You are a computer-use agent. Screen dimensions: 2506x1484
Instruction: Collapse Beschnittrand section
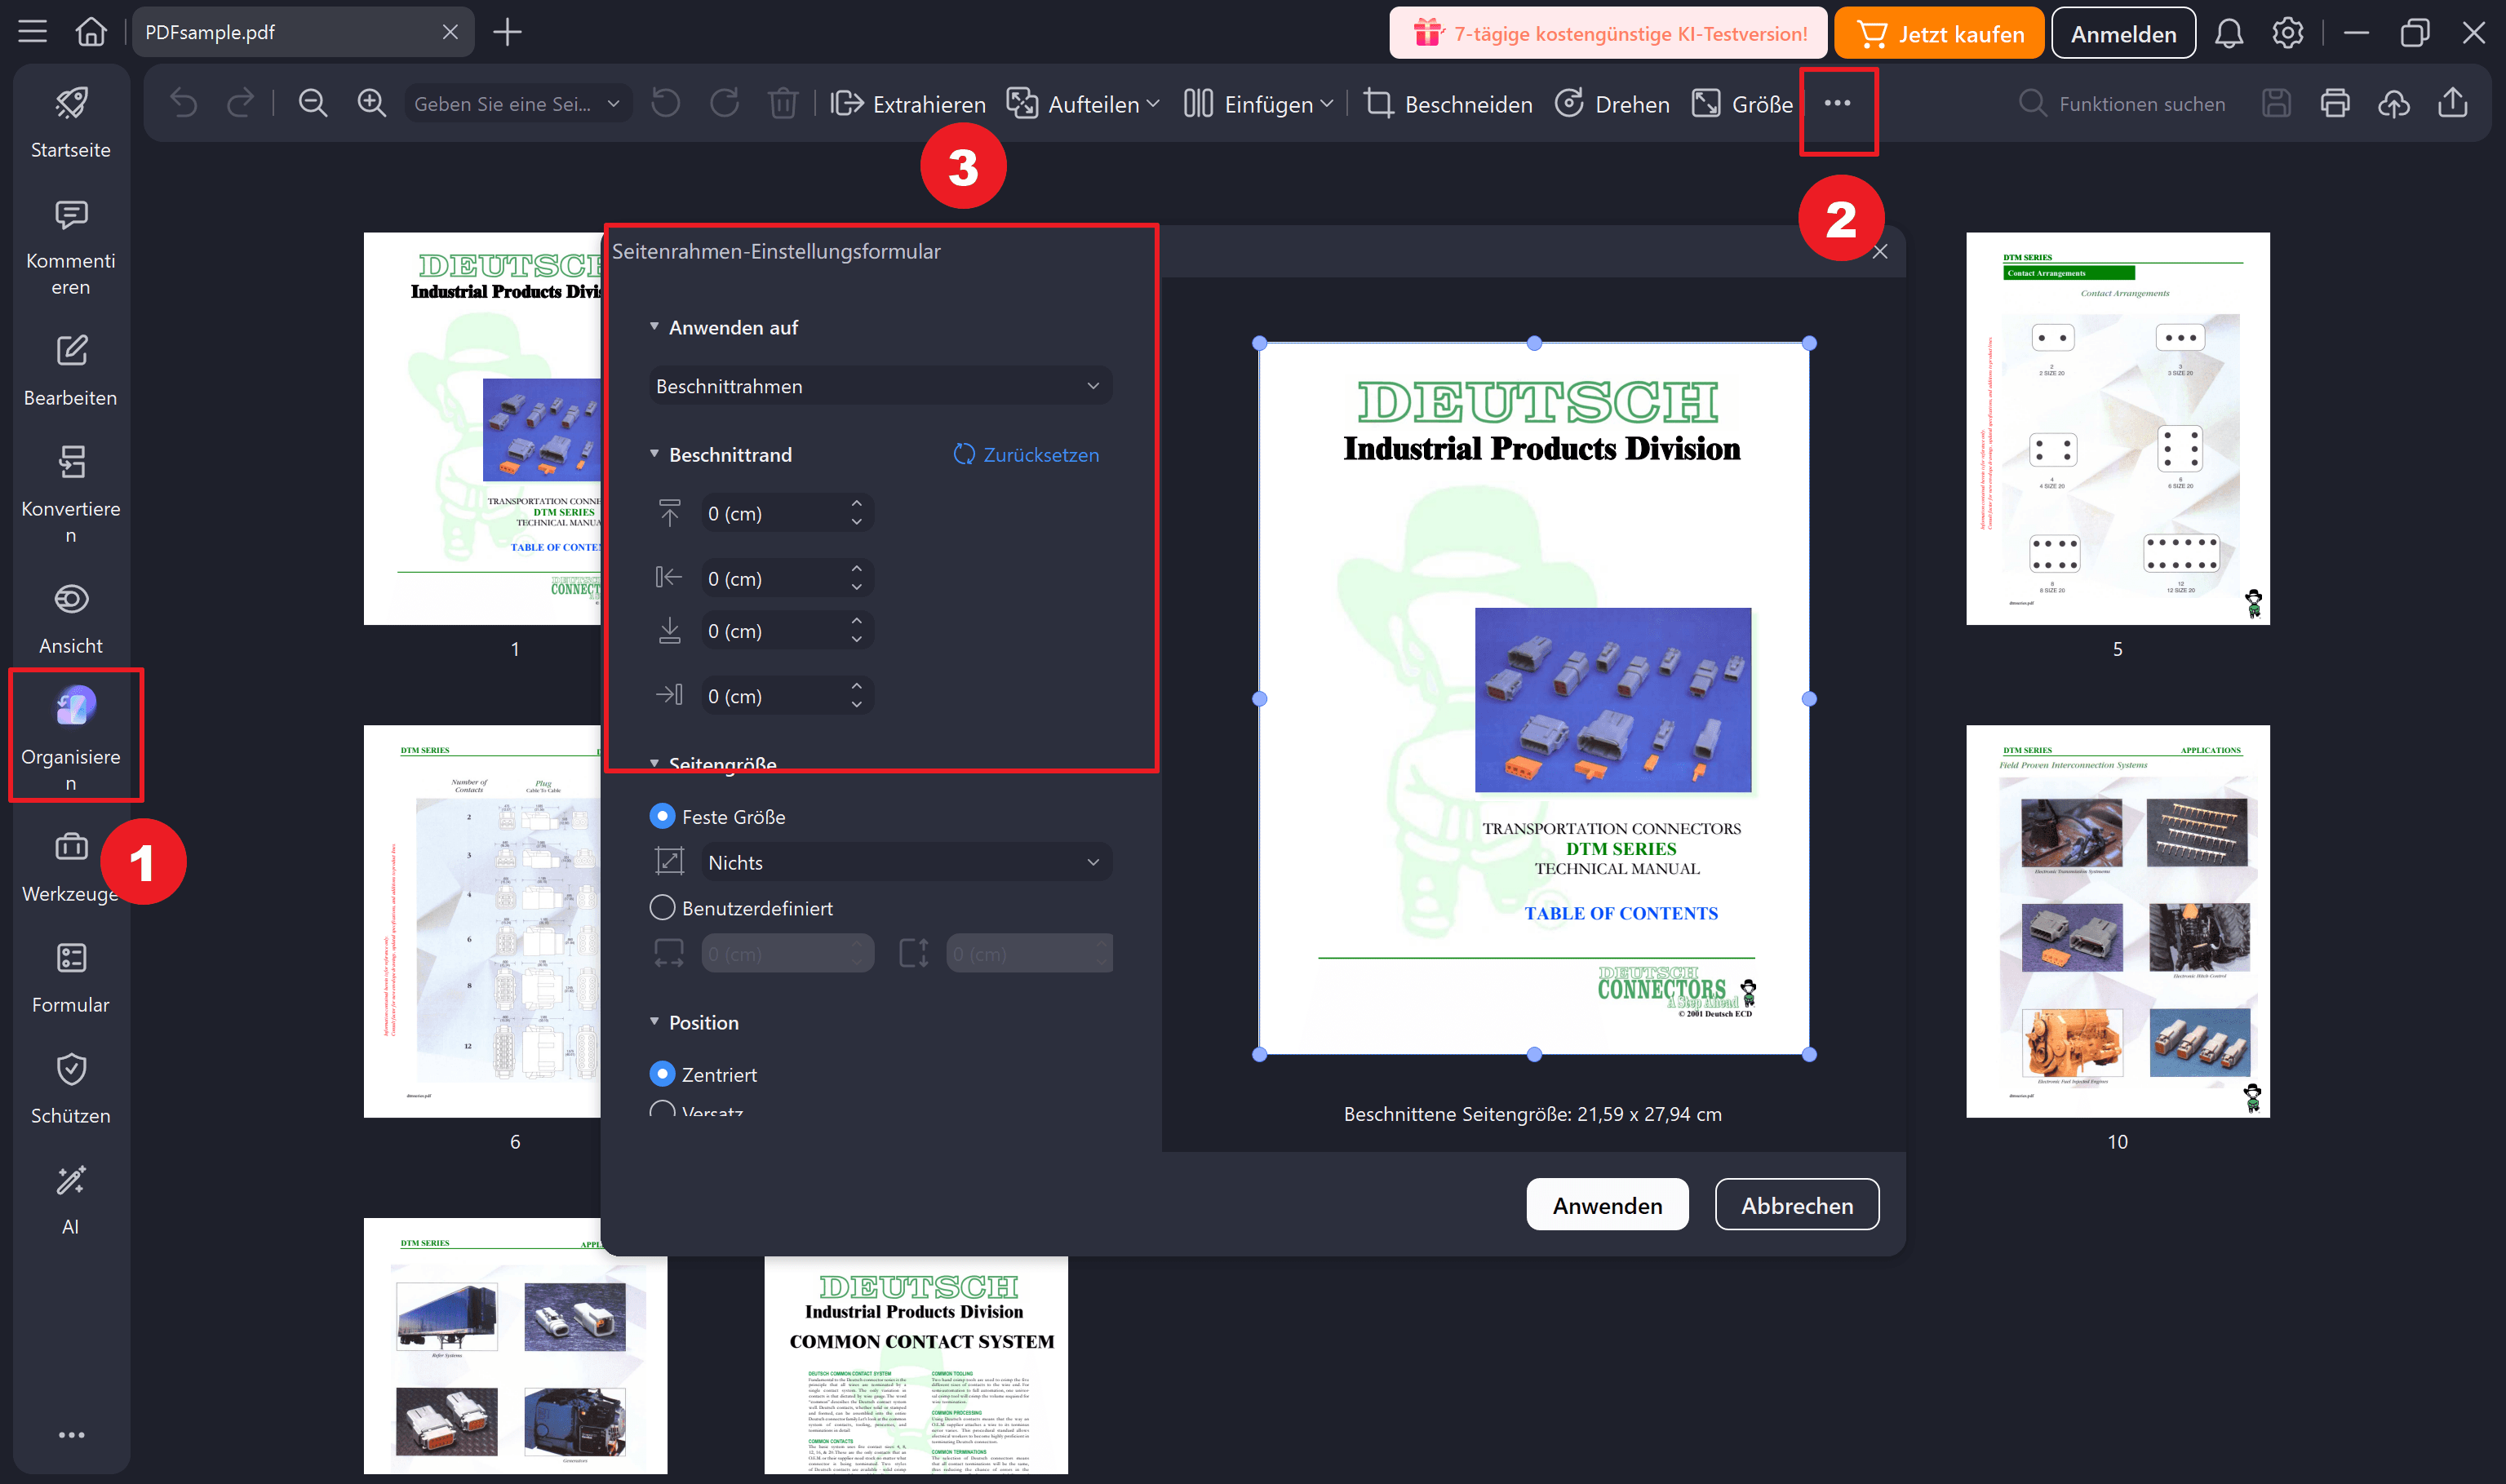click(654, 453)
